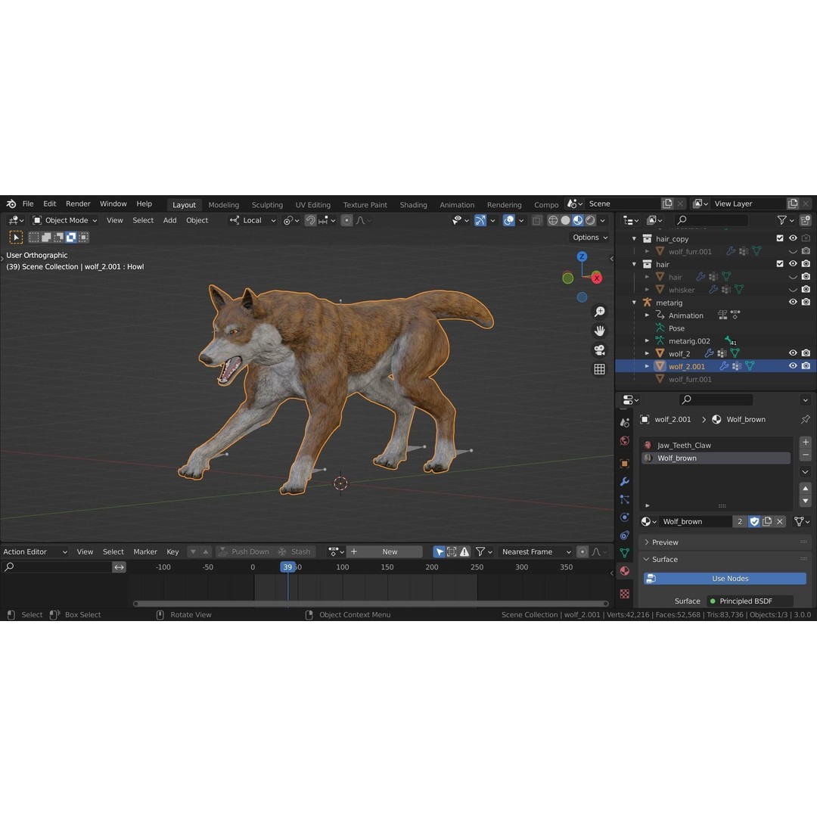Toggle hair_copy collection exclude checkbox

pyautogui.click(x=780, y=238)
